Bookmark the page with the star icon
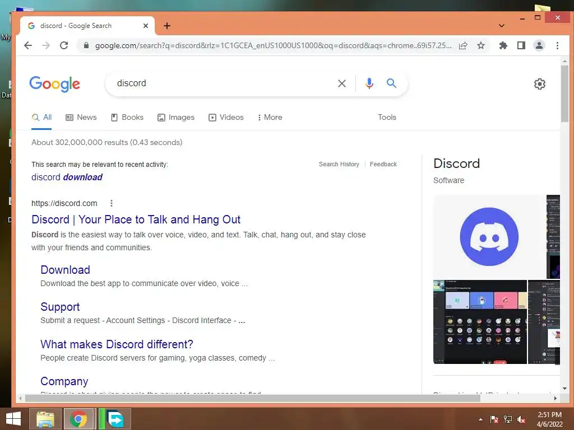 click(481, 45)
